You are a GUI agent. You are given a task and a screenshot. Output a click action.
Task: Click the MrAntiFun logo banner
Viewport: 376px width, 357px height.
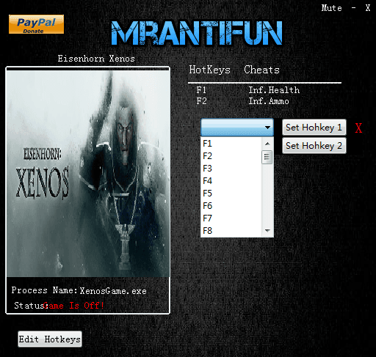tap(197, 33)
